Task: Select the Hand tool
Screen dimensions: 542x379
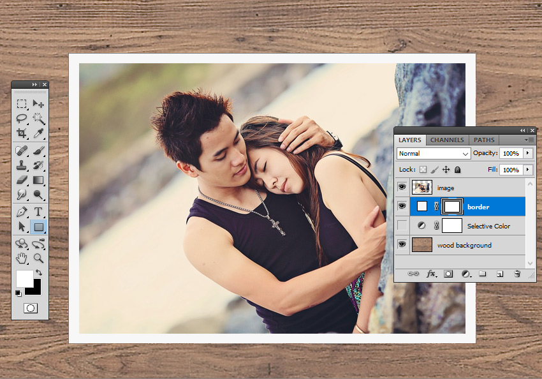Action: coord(22,258)
